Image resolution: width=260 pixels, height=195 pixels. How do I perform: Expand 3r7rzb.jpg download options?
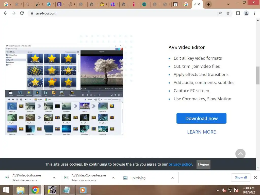172,178
